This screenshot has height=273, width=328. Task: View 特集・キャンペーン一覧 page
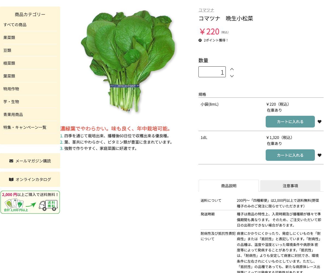pos(25,127)
